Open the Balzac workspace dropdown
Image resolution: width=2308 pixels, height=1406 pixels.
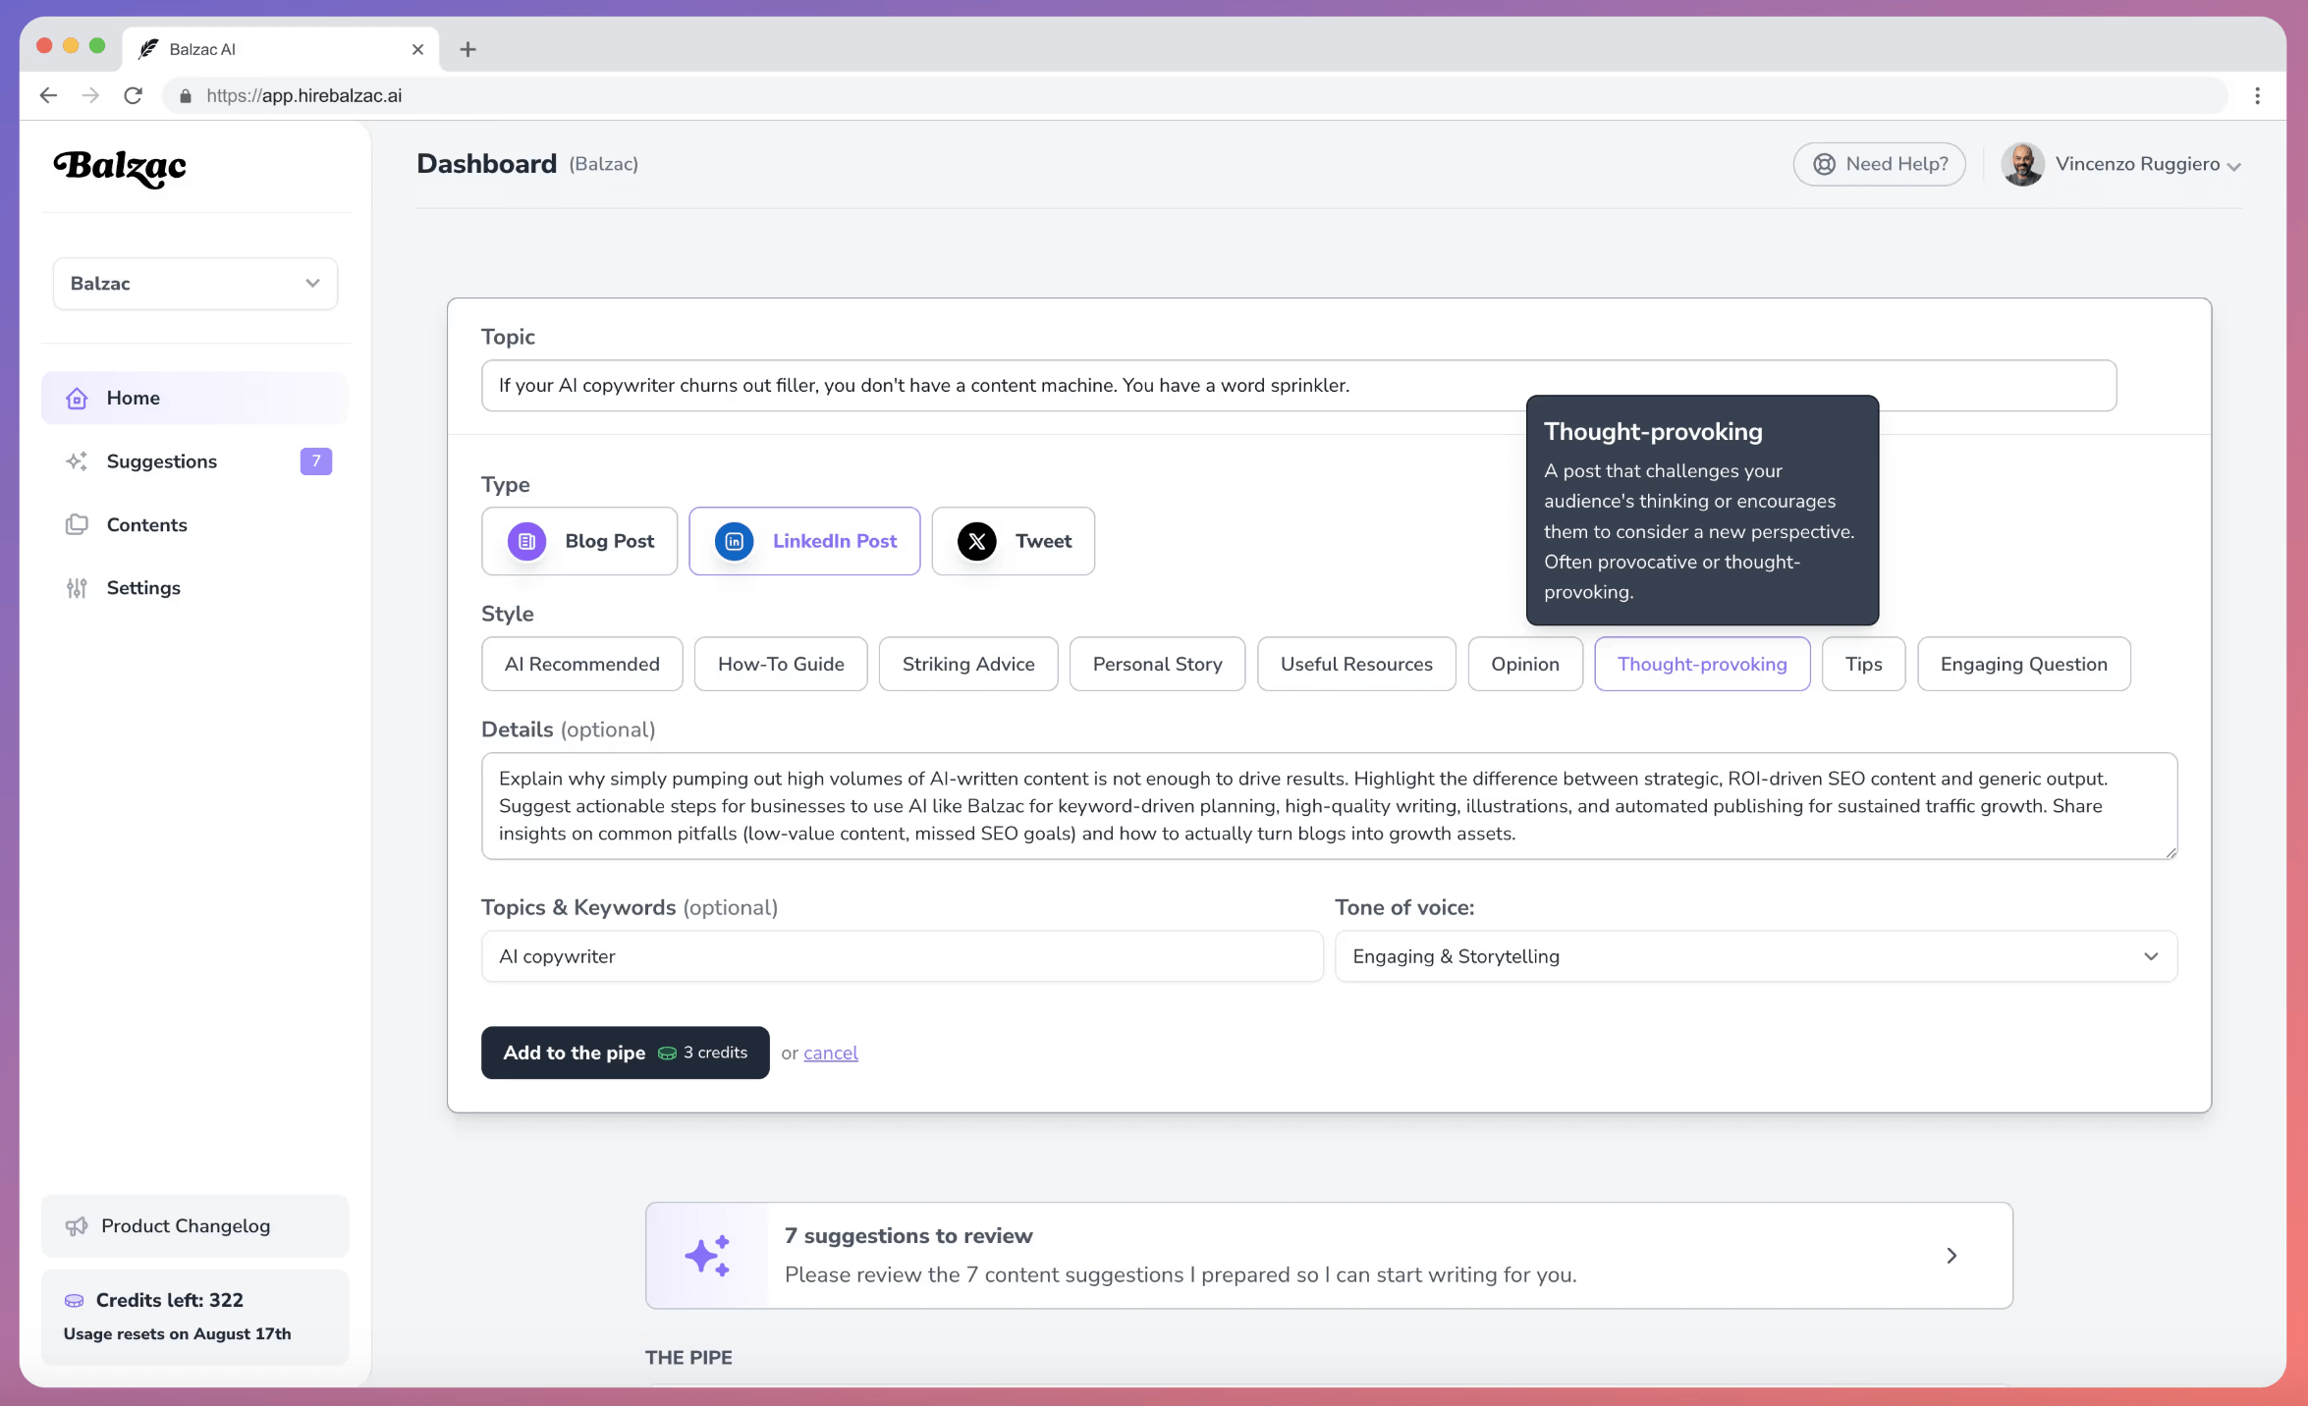point(195,284)
